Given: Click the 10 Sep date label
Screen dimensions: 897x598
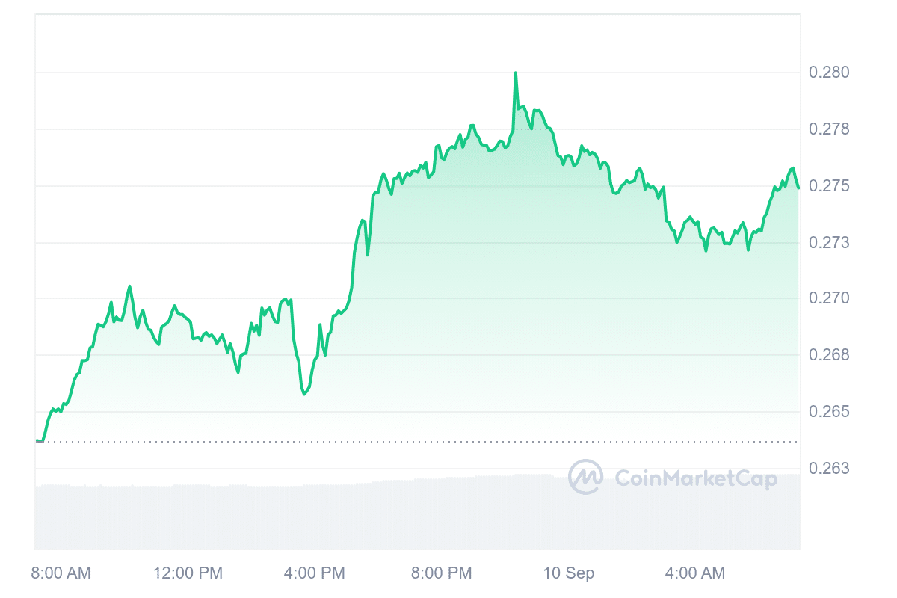Looking at the screenshot, I should pos(569,573).
